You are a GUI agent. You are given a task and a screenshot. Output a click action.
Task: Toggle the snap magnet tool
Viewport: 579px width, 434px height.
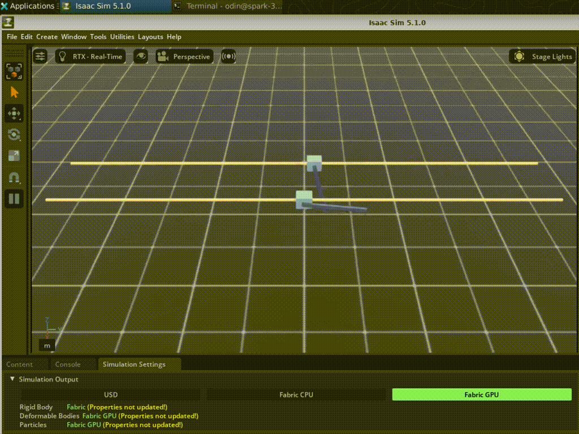point(14,177)
